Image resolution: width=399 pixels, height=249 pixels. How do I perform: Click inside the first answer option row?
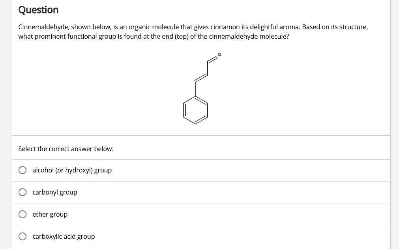click(x=158, y=170)
